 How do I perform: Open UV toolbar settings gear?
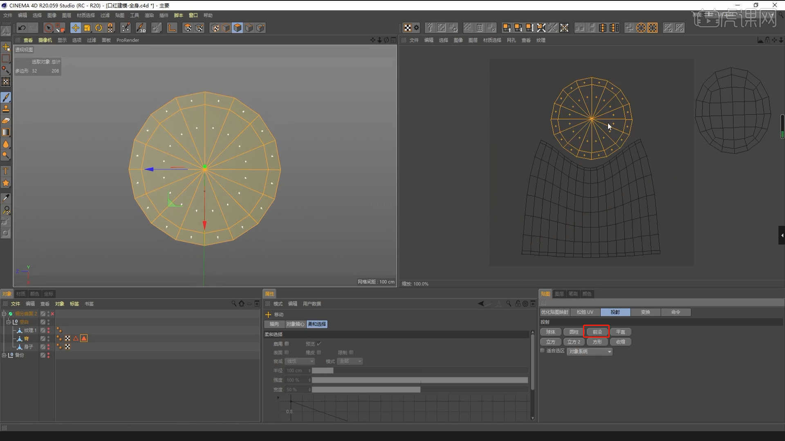click(416, 28)
